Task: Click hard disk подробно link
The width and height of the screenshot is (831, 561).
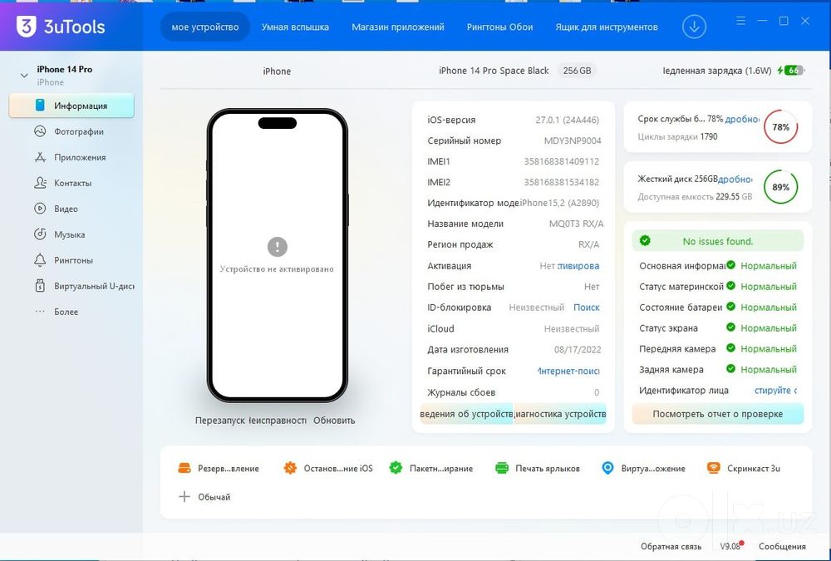Action: (x=735, y=180)
